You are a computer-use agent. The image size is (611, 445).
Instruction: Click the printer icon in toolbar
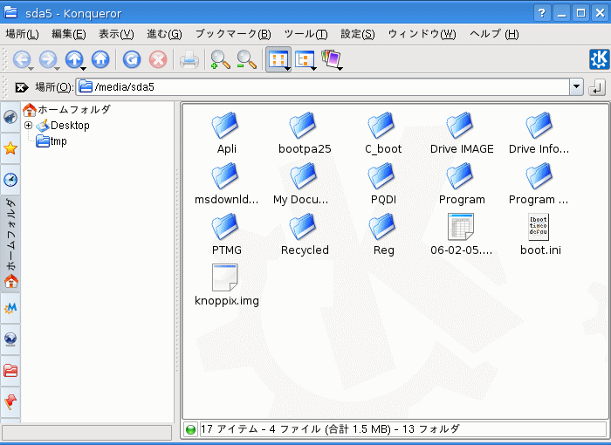(189, 59)
